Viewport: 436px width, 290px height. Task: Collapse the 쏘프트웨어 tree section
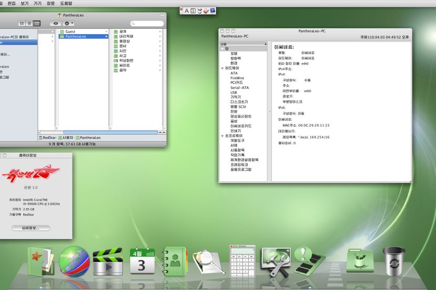(222, 136)
